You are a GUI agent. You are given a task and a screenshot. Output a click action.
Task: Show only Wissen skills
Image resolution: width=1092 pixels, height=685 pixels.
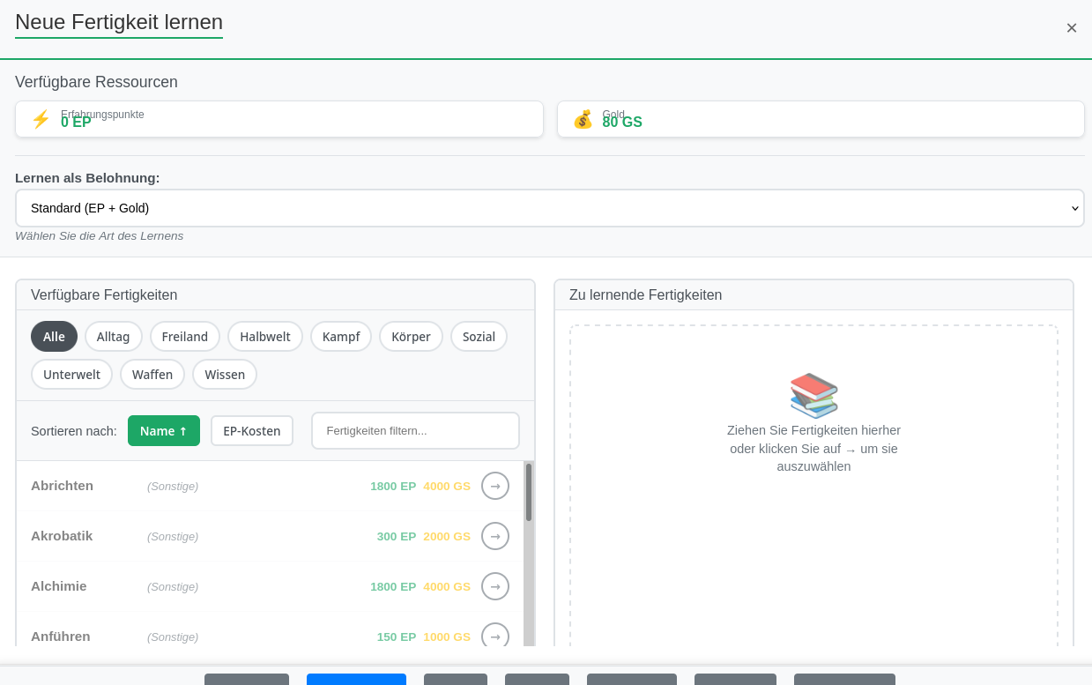coord(225,375)
